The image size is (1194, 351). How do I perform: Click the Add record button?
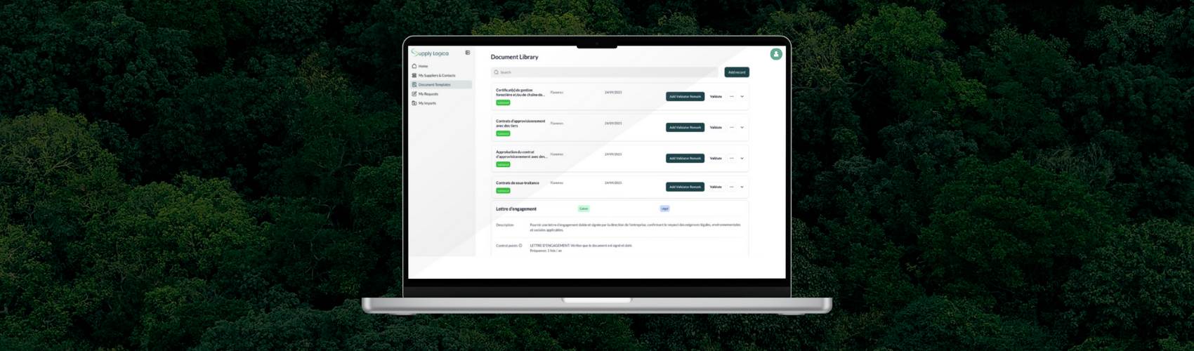(x=737, y=72)
